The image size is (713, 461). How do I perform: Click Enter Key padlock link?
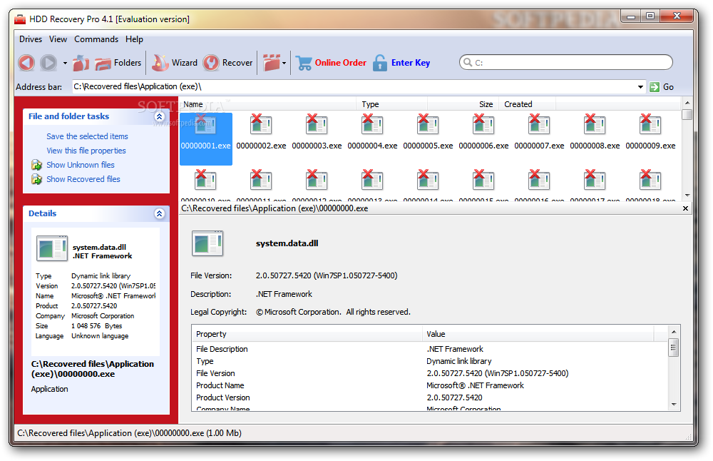[x=401, y=63]
